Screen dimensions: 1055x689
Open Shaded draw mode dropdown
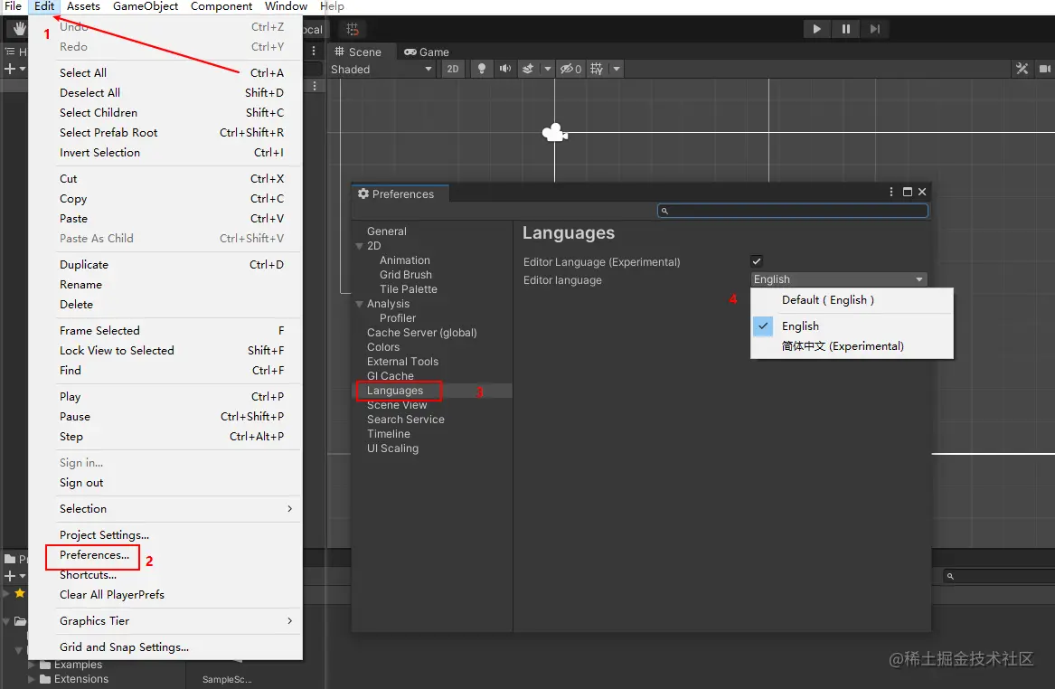pos(381,69)
